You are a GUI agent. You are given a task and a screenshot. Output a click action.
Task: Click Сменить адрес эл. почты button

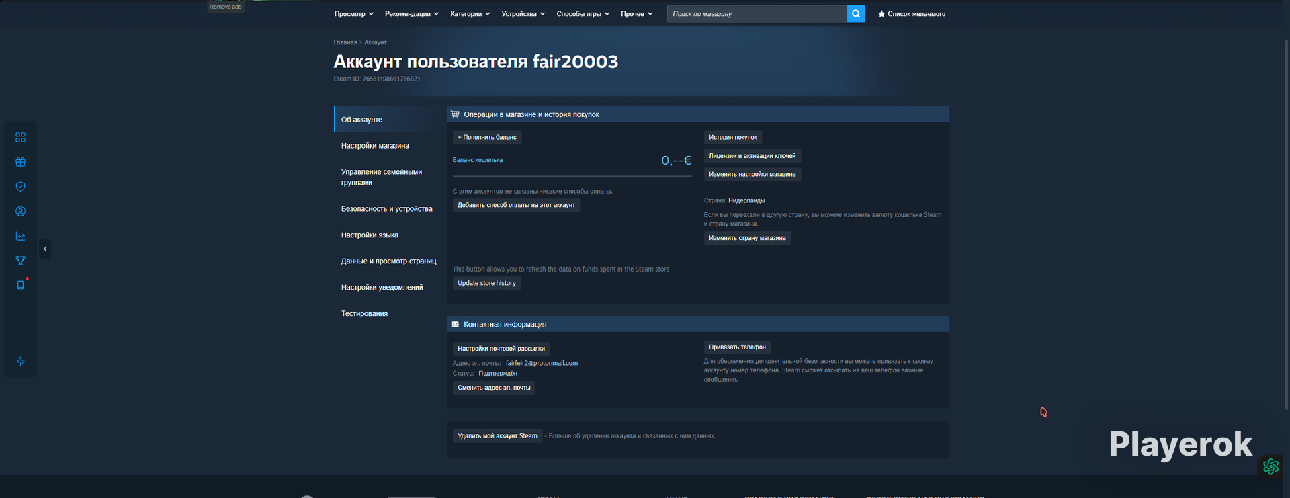(x=494, y=388)
